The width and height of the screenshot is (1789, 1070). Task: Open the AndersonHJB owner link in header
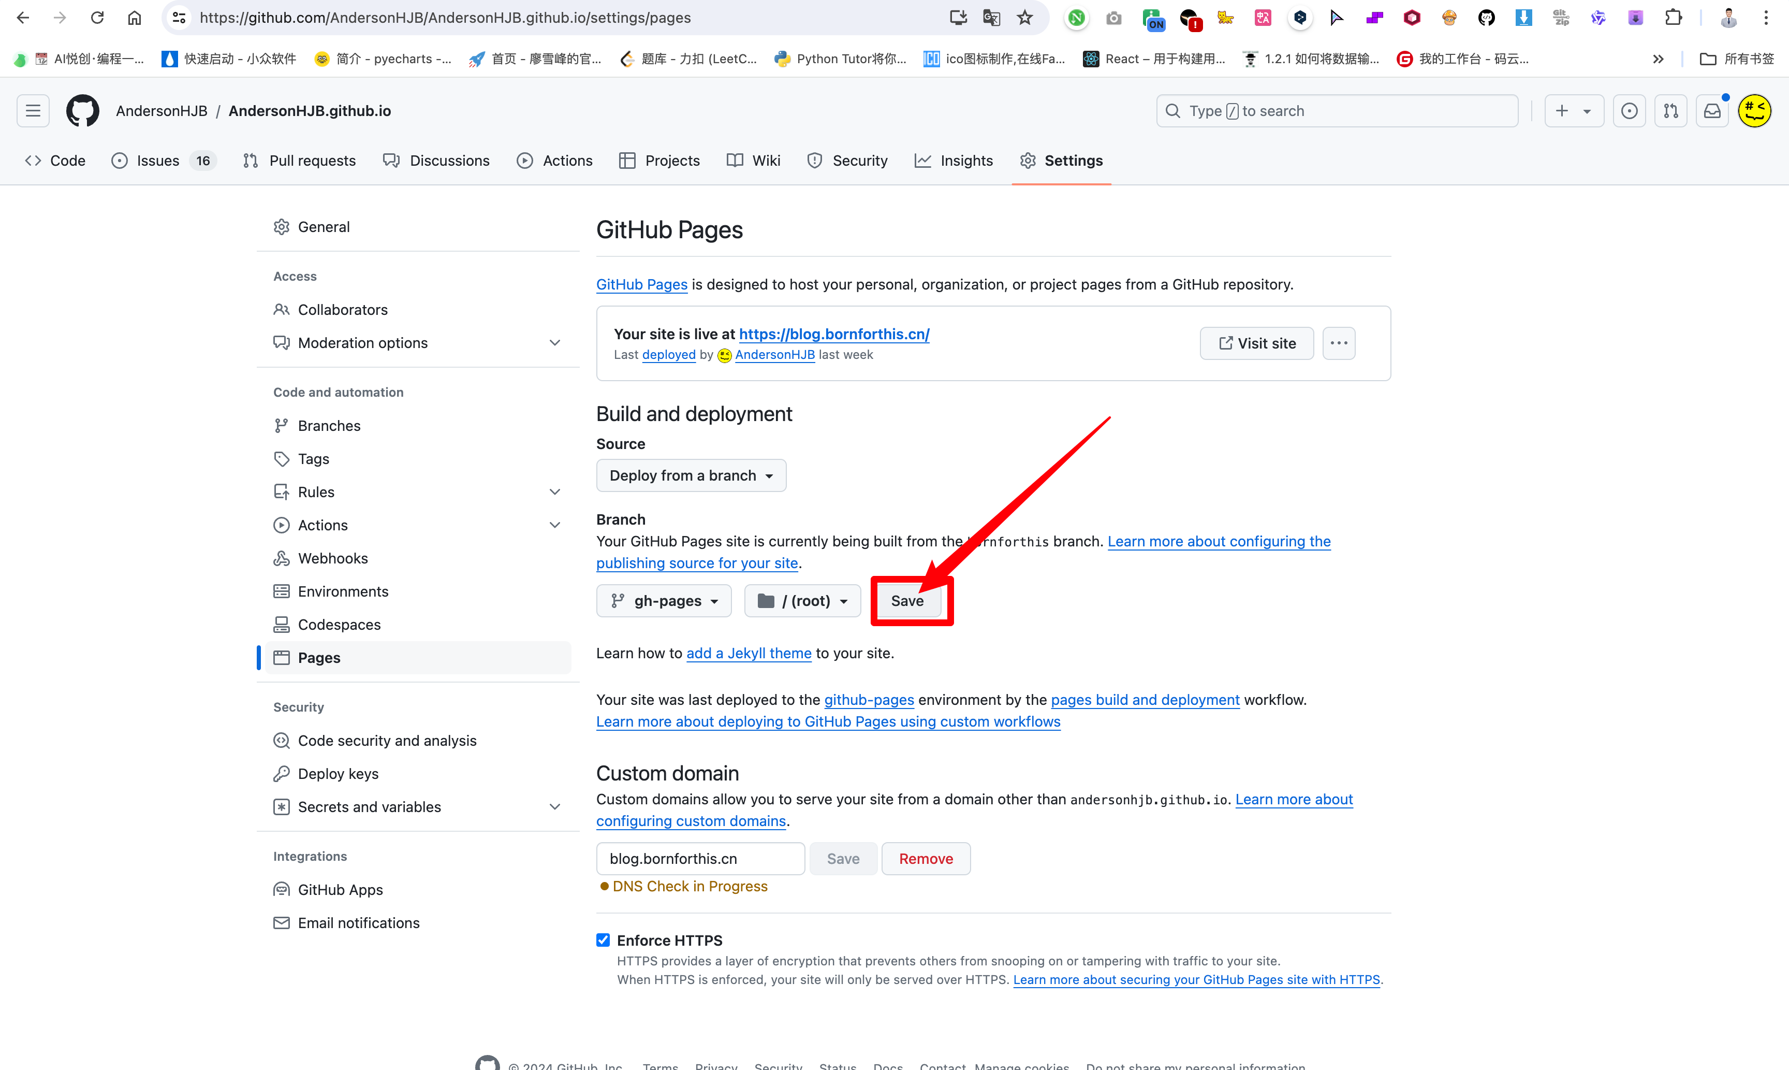point(162,111)
